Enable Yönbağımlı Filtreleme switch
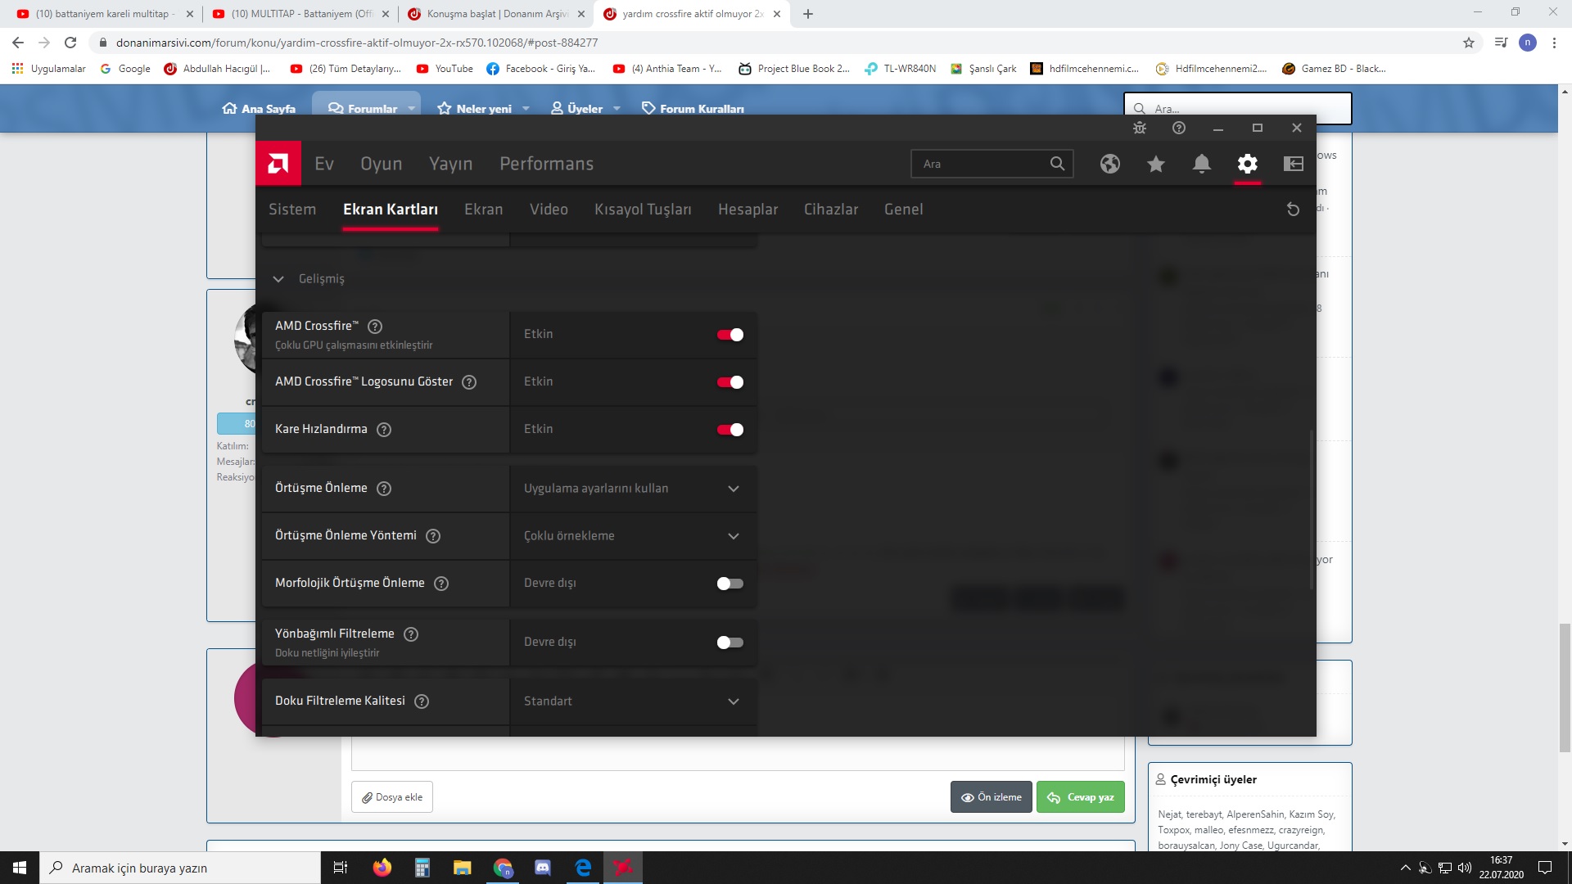Screen dimensions: 1572x884 pyautogui.click(x=730, y=643)
